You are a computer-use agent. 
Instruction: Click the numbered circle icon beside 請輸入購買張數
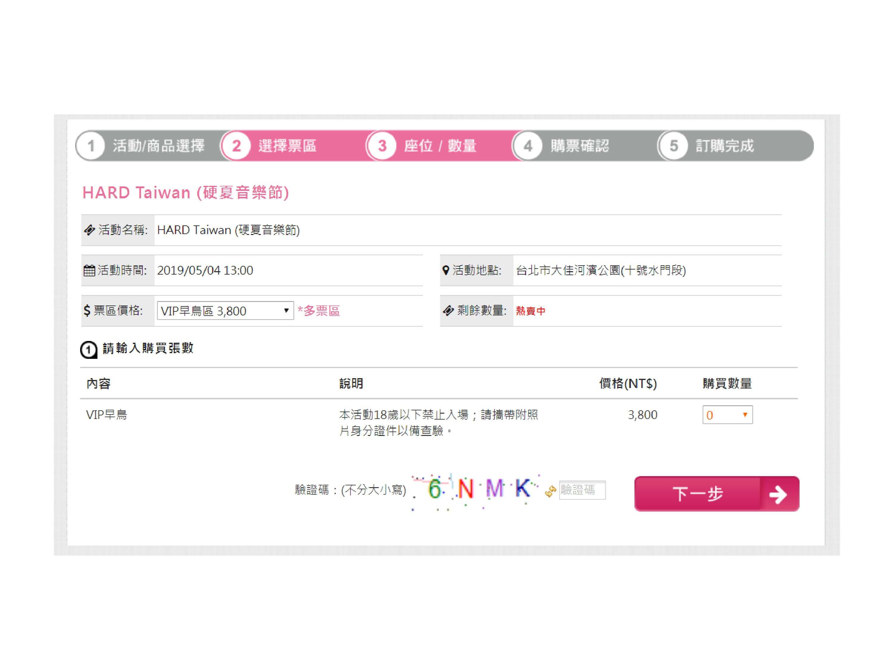[x=89, y=350]
